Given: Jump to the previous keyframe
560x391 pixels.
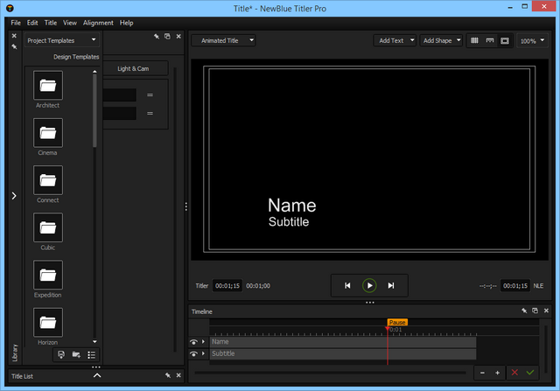Looking at the screenshot, I should point(347,285).
